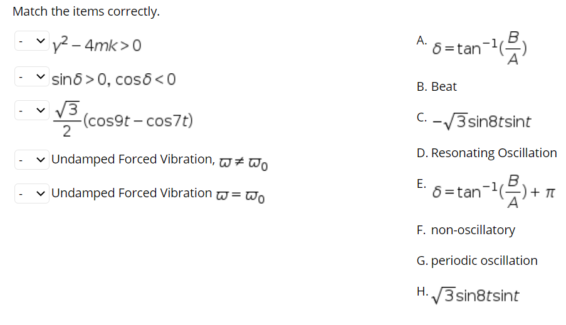The height and width of the screenshot is (325, 566).
Task: Click option H, positive √3 sin8t sint
Action: pyautogui.click(x=476, y=294)
